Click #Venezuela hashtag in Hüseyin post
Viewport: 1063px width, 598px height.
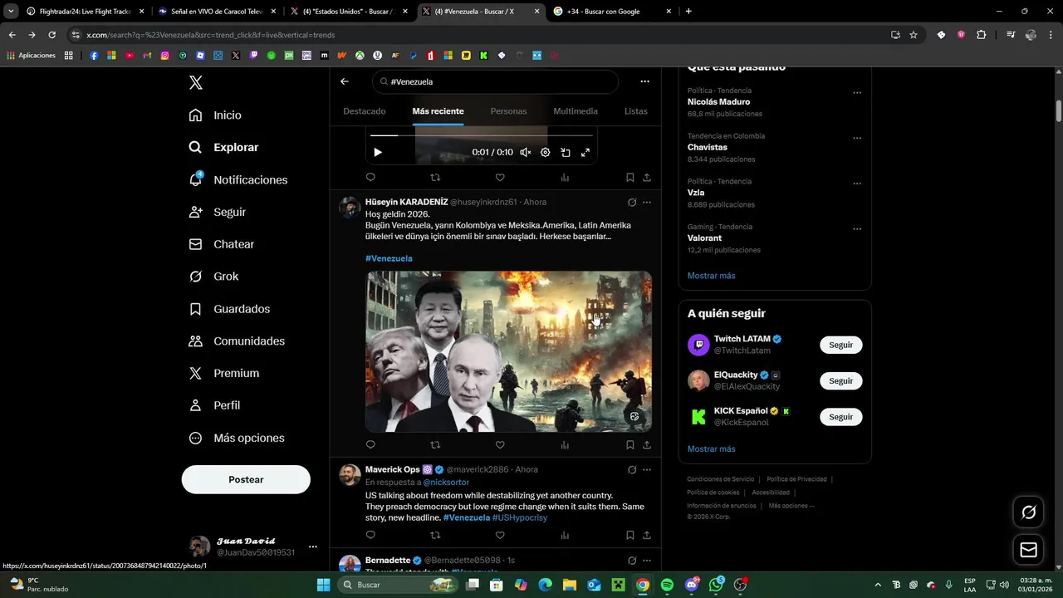click(x=389, y=258)
